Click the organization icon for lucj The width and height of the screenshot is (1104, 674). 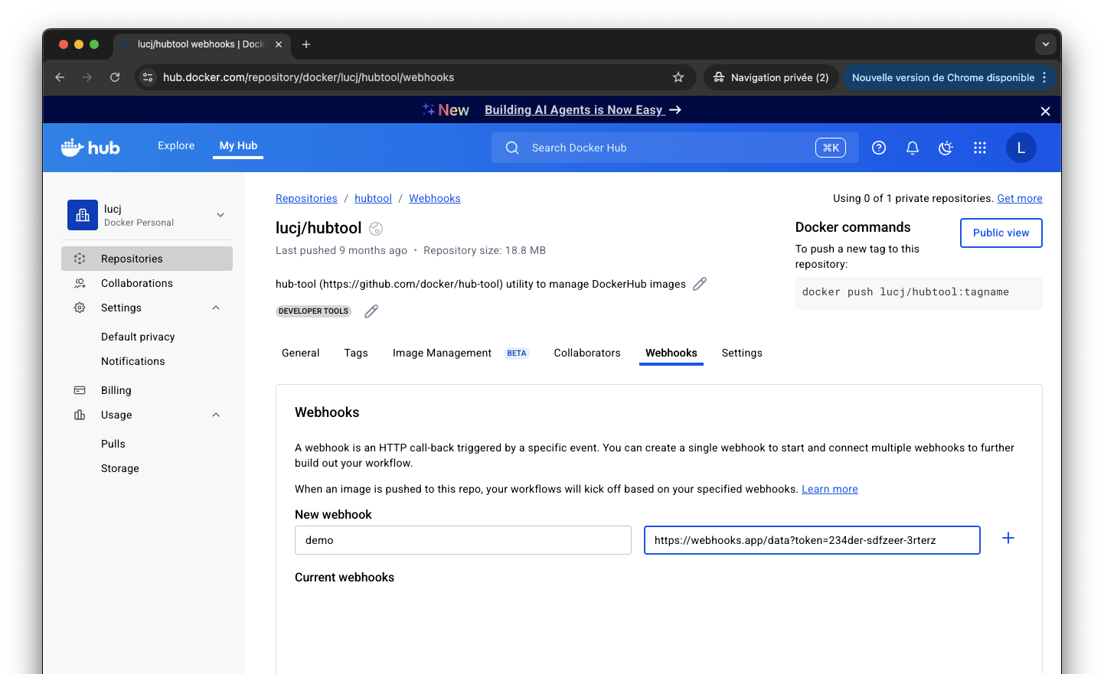click(x=83, y=215)
